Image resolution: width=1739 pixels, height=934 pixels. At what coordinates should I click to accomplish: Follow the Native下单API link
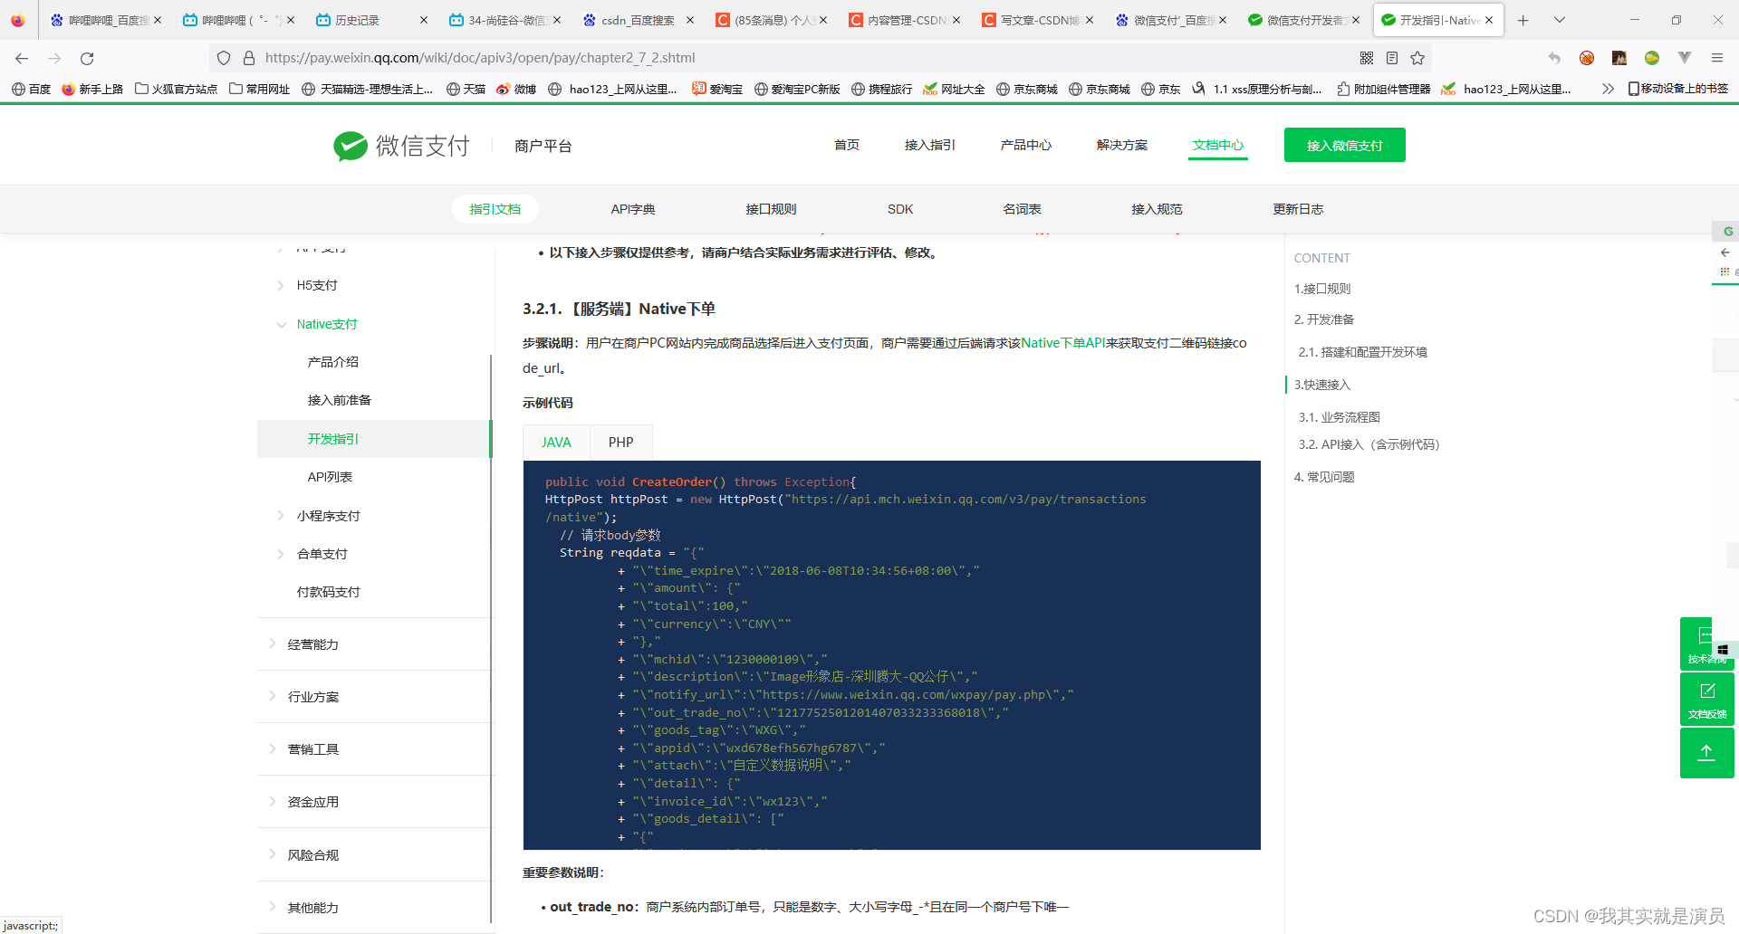1063,343
